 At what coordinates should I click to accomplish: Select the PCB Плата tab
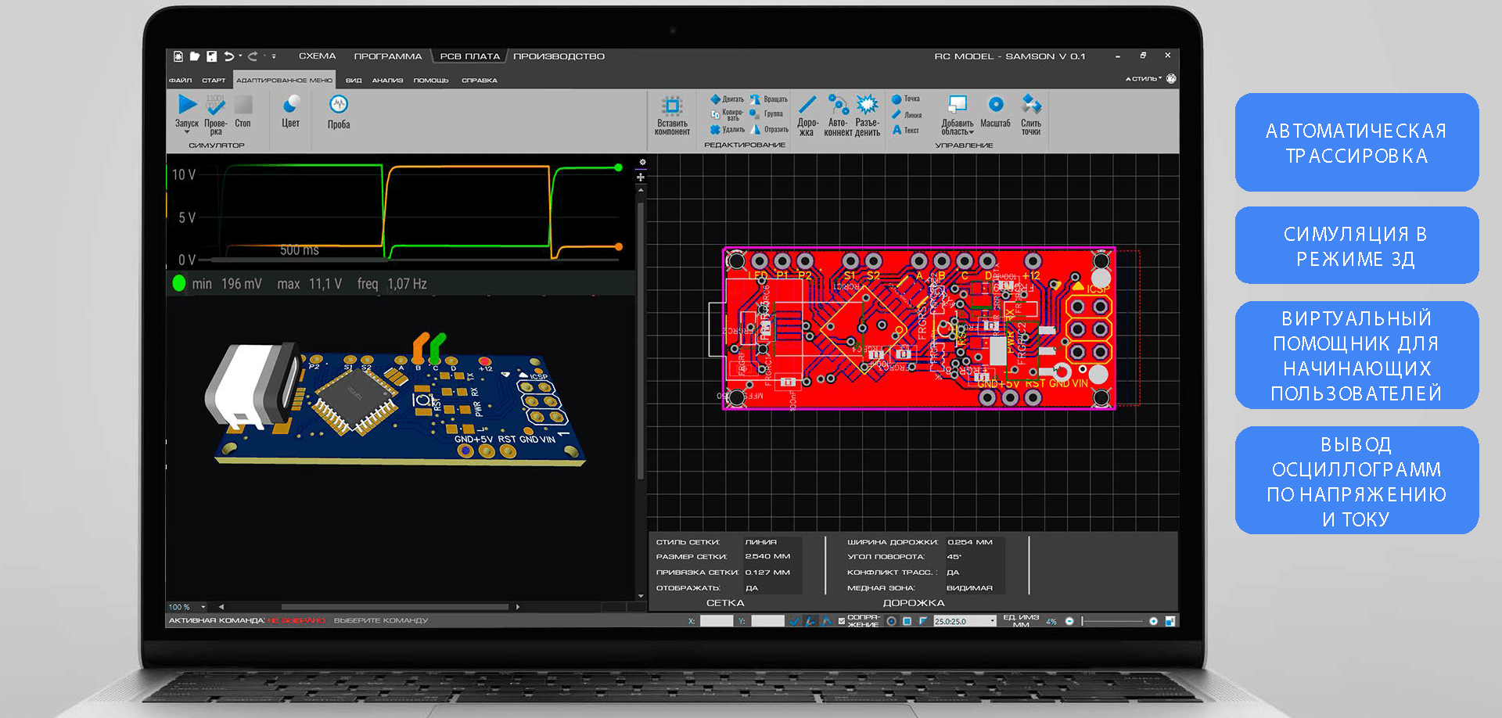469,56
